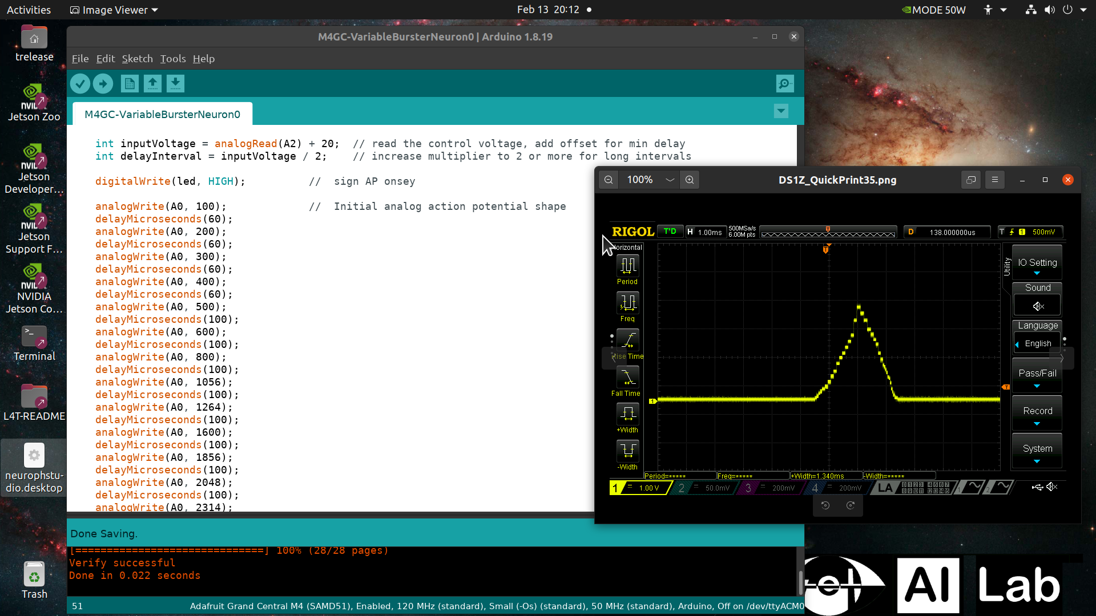Open image viewer hamburger menu
The image size is (1096, 616).
pyautogui.click(x=995, y=180)
